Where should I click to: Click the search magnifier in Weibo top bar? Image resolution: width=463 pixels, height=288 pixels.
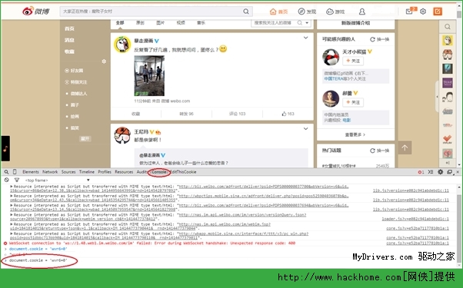click(246, 12)
